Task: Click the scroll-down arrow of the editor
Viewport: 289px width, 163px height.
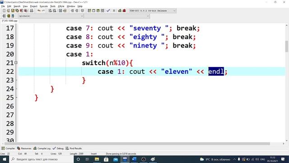Action: [x=286, y=140]
